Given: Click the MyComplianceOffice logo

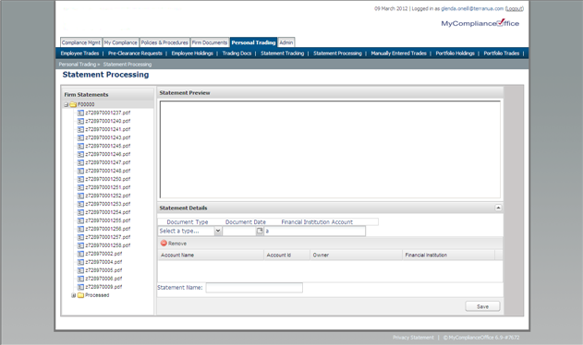Looking at the screenshot, I should click(x=480, y=23).
